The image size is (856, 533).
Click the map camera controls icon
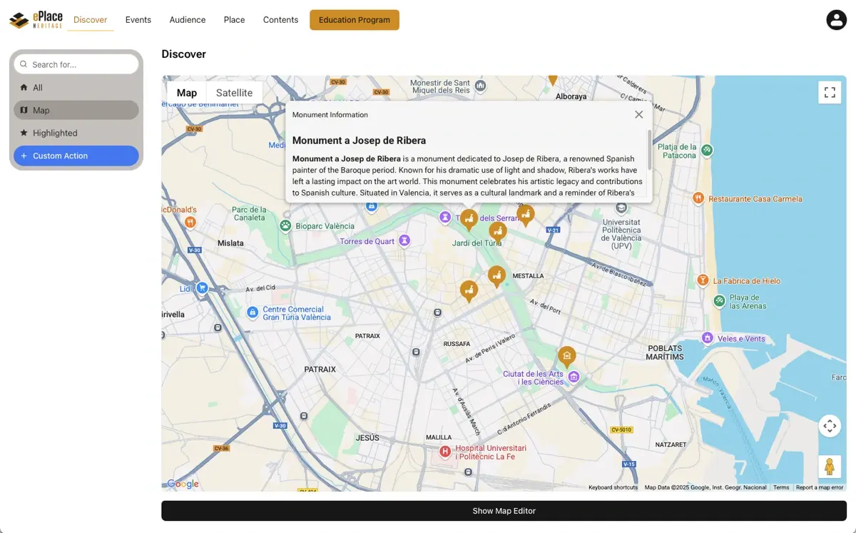[830, 426]
